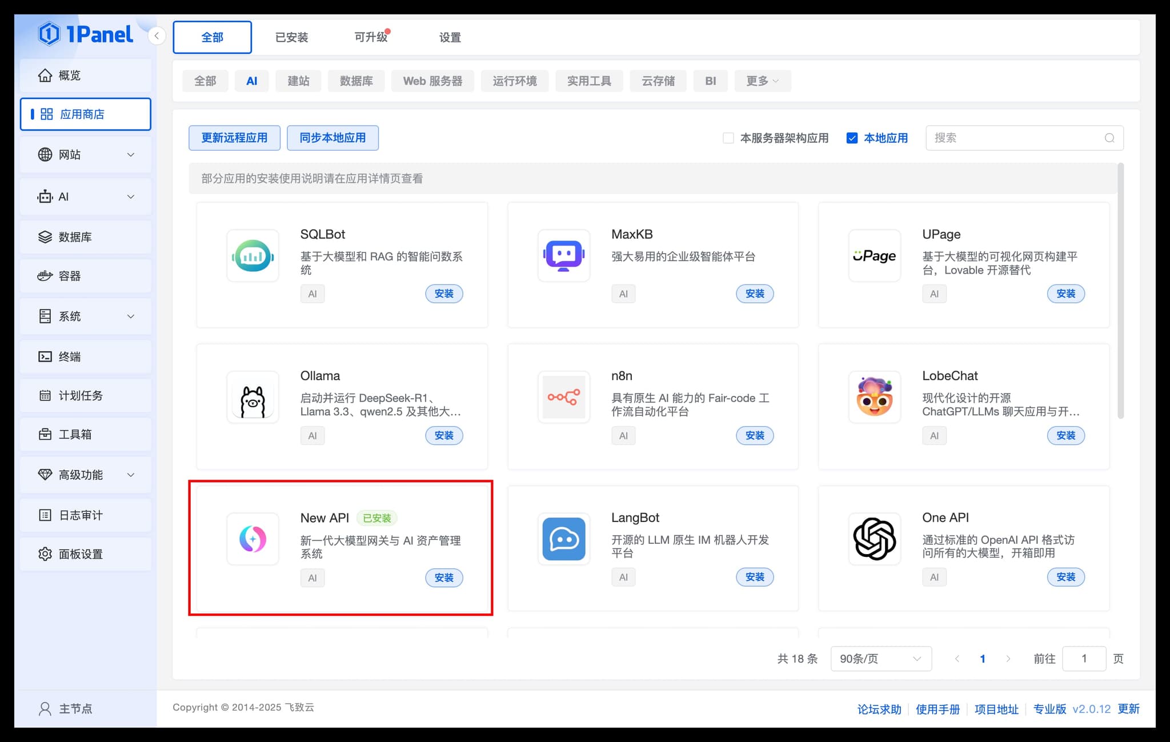Viewport: 1170px width, 742px height.
Task: Open 面板设置 panel settings gear icon
Action: (46, 554)
